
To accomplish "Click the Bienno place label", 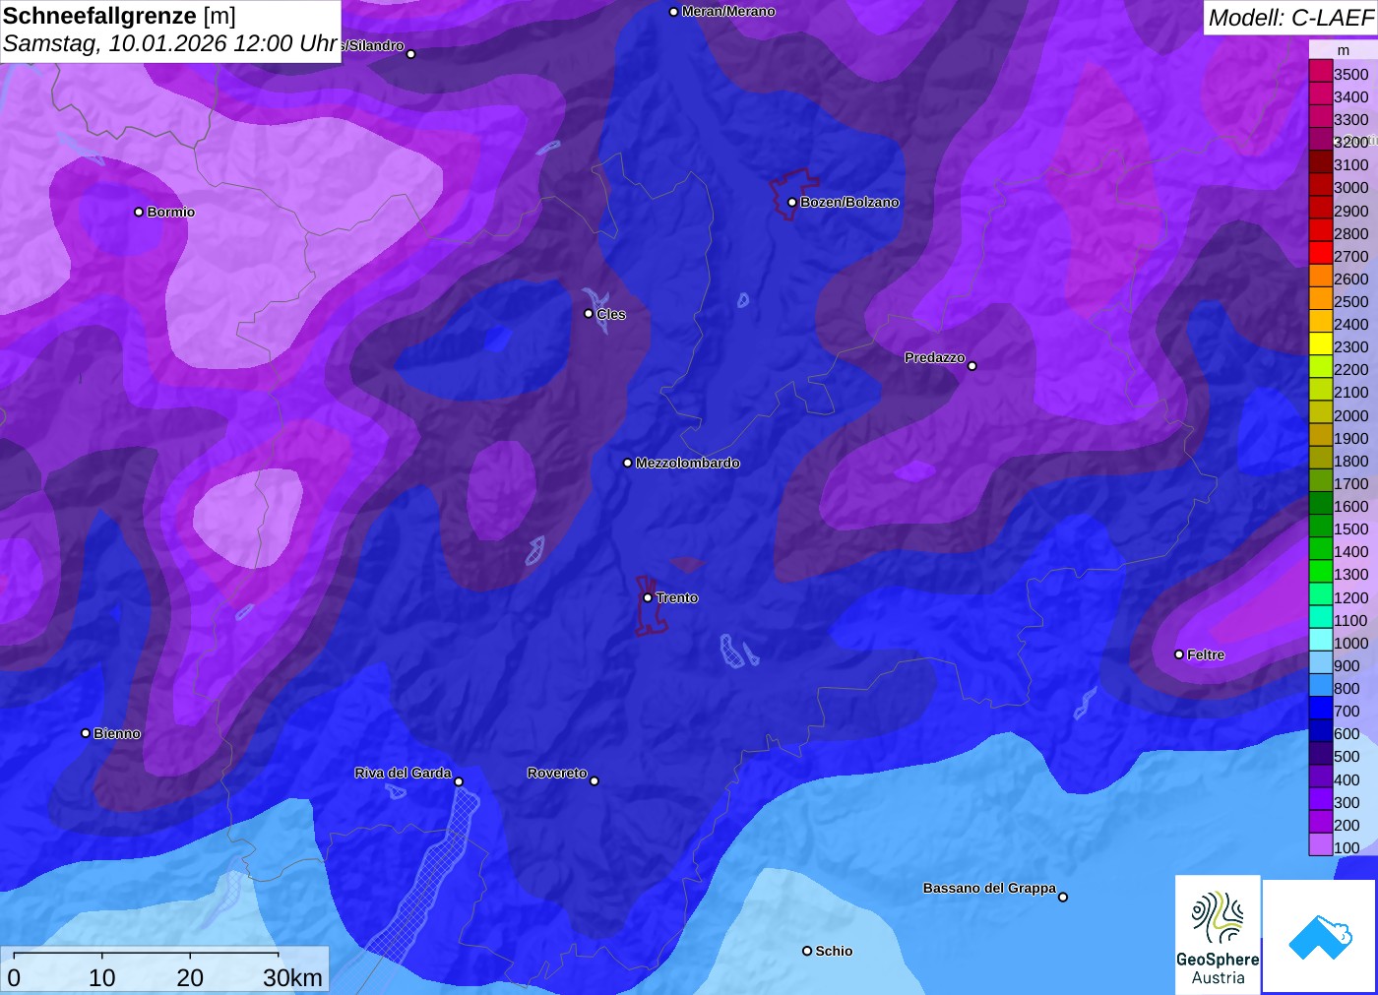I will pos(117,733).
